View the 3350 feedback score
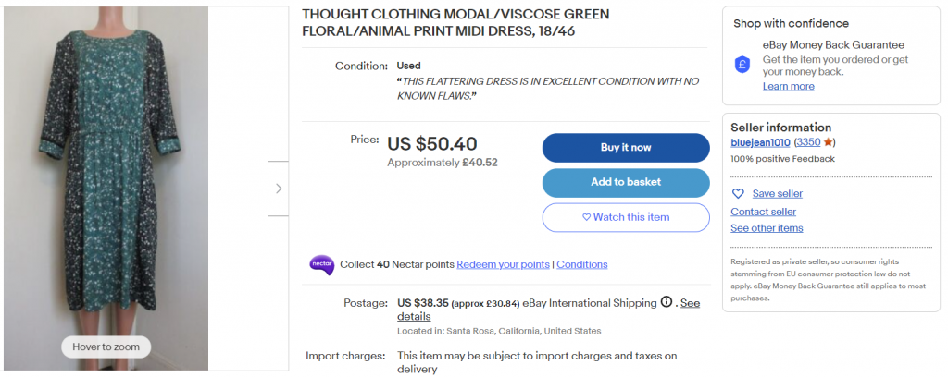This screenshot has width=948, height=377. [808, 142]
